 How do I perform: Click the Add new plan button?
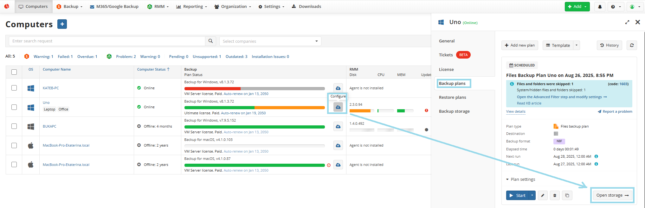point(520,45)
